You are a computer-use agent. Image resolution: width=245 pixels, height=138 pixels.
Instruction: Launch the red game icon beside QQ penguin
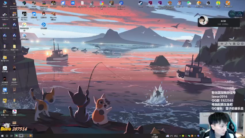pos(53,16)
